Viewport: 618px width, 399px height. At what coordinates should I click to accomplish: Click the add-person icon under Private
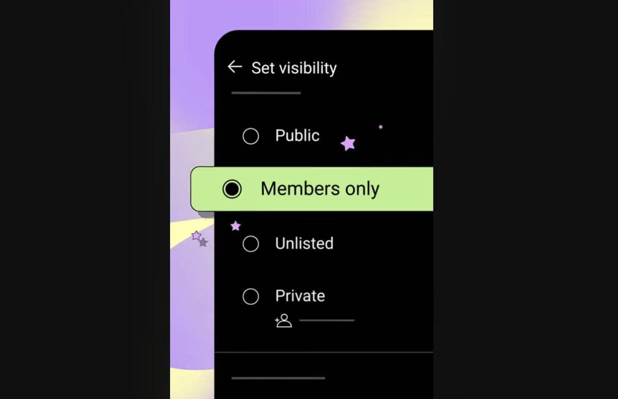(283, 321)
